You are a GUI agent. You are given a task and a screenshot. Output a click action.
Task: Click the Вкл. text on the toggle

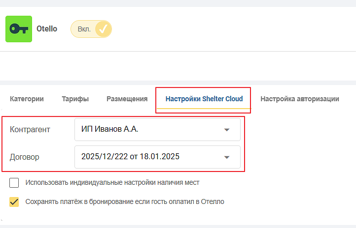point(84,29)
